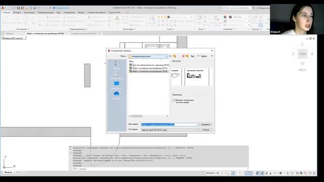Click the МОДЕЛЬ button in status bar
The image size is (324, 182).
point(211,173)
